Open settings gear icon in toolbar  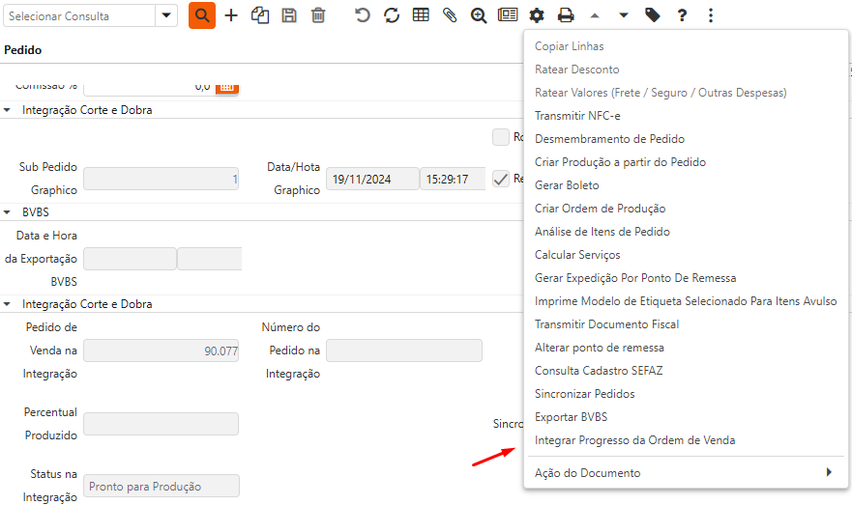pos(537,15)
